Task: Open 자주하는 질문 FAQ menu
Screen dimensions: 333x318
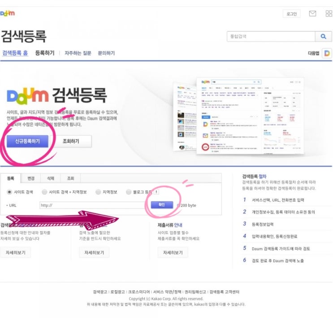Action: coord(78,53)
